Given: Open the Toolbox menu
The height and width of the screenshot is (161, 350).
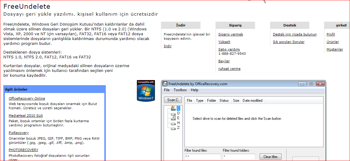Looking at the screenshot, I should 180,90.
